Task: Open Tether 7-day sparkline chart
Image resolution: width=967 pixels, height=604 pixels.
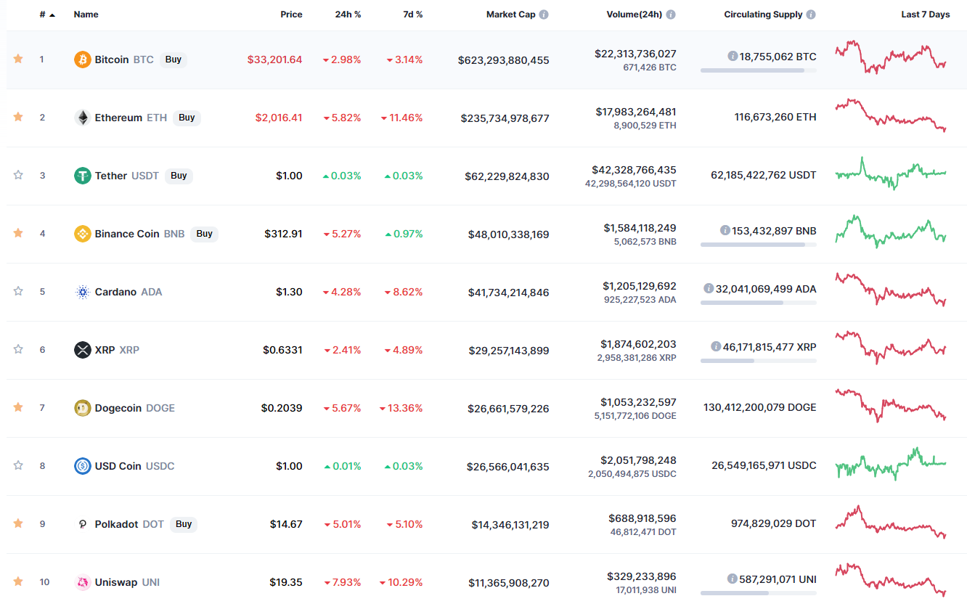Action: coord(891,174)
